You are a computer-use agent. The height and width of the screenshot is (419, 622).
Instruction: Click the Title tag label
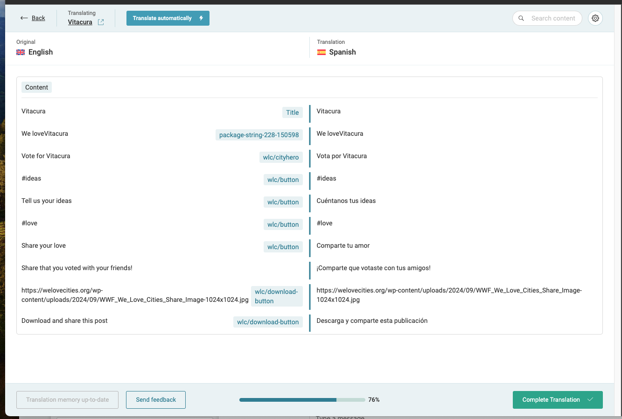[x=293, y=112]
